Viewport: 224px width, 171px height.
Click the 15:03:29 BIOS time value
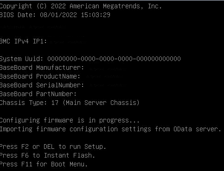coord(96,15)
